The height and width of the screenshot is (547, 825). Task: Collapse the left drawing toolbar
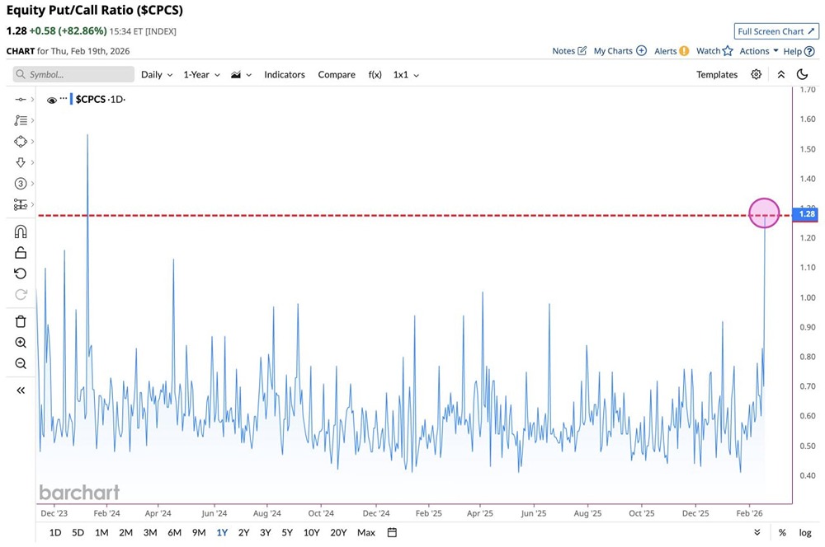tap(21, 390)
